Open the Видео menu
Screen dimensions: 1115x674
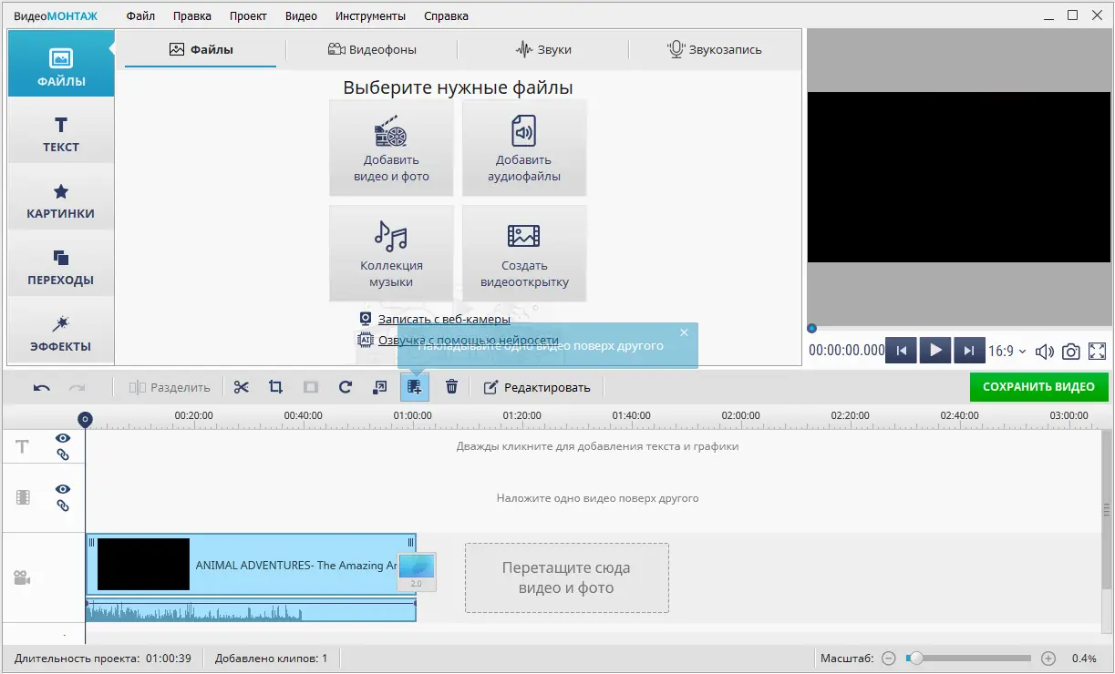[301, 15]
